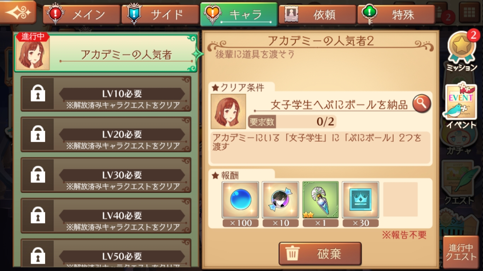Switch to the 特殊 tab

pyautogui.click(x=396, y=15)
